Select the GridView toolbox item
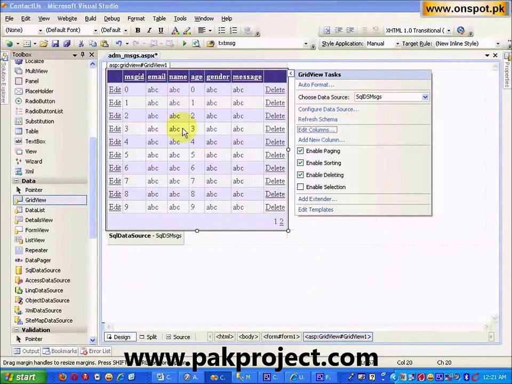Viewport: 512px width, 384px height. pos(50,200)
